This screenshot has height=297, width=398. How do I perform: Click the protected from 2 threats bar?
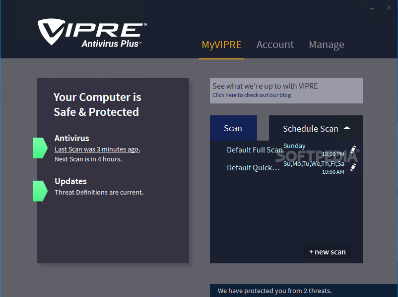[x=304, y=291]
